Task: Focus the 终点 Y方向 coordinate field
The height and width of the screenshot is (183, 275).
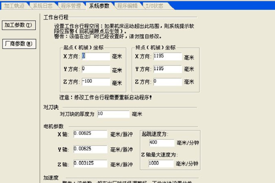Action: 167,69
